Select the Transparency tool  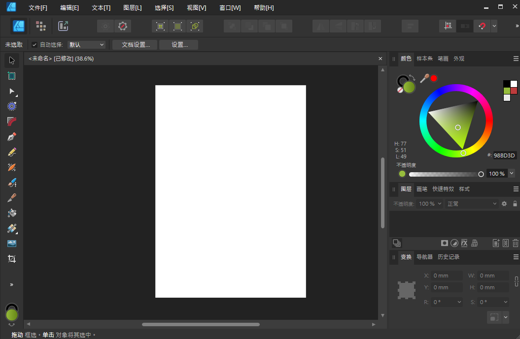coord(12,228)
